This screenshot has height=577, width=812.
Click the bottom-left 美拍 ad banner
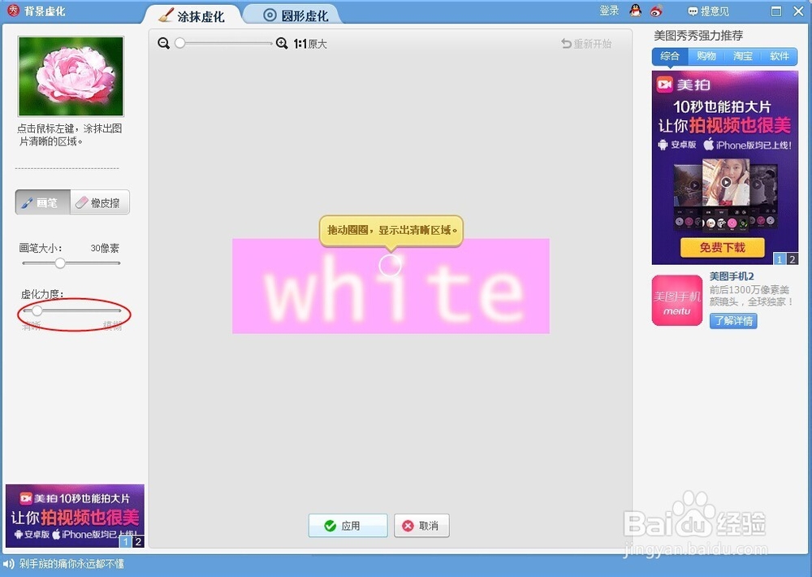pyautogui.click(x=75, y=515)
